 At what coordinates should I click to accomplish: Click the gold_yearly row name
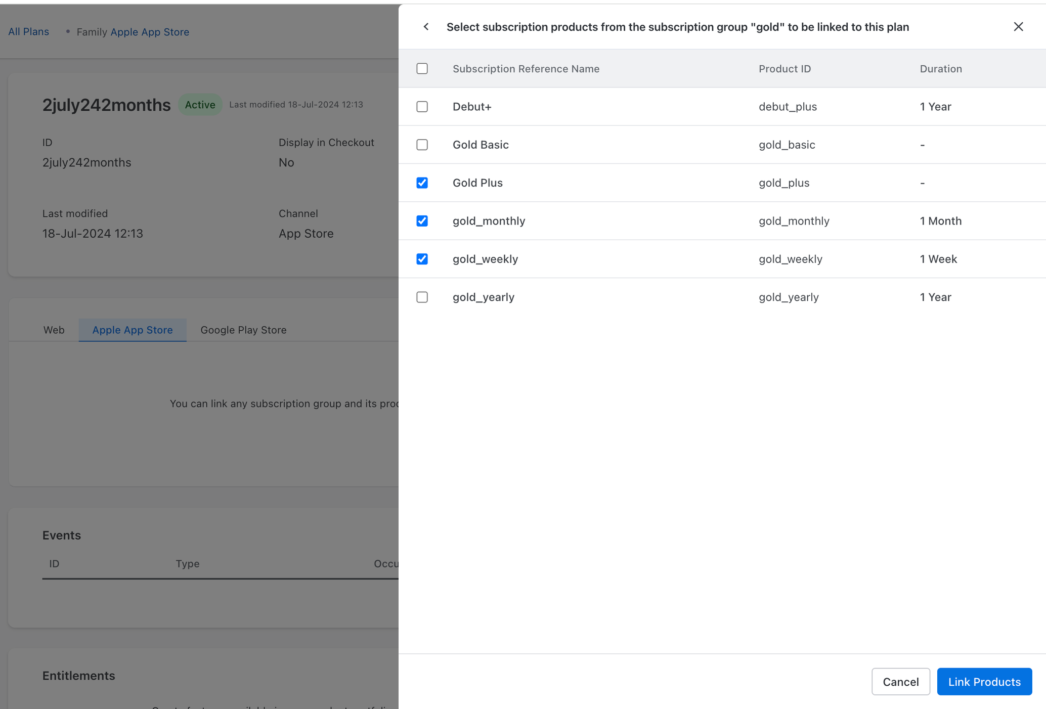[483, 297]
